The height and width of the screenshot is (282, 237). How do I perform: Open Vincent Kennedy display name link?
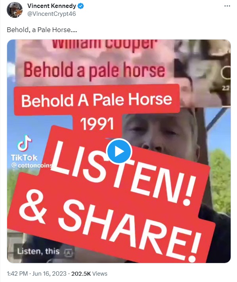tap(52, 6)
